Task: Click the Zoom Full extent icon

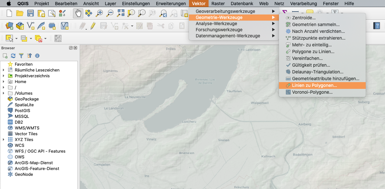Action: 121,13
